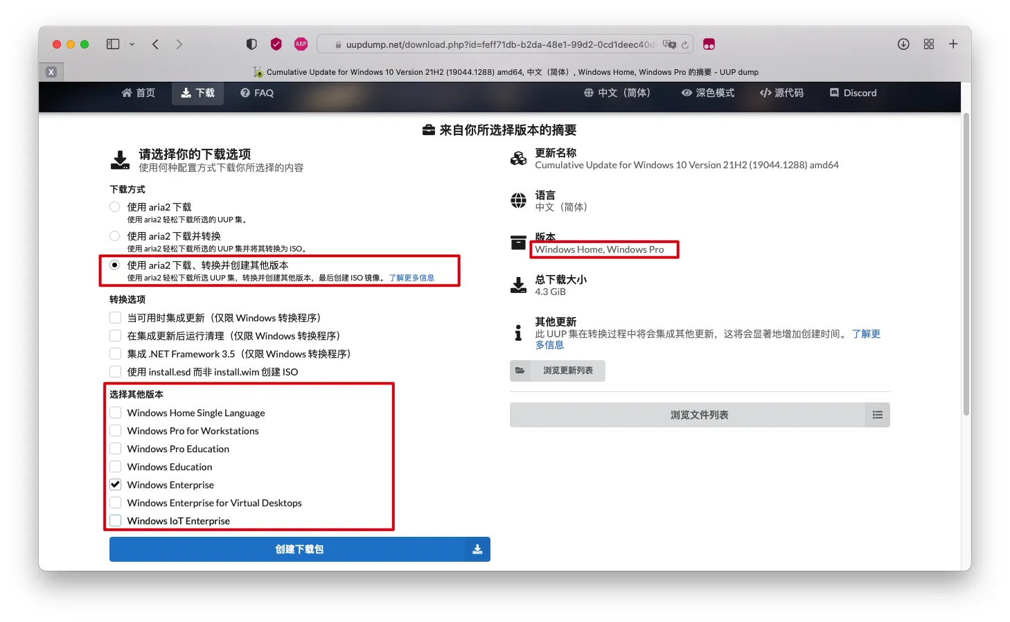The height and width of the screenshot is (622, 1010).
Task: Click the globe icon beside 语言
Action: (x=518, y=201)
